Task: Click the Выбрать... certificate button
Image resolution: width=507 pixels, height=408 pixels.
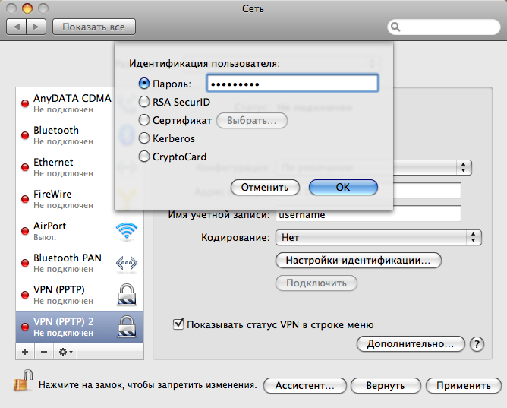Action: [251, 120]
